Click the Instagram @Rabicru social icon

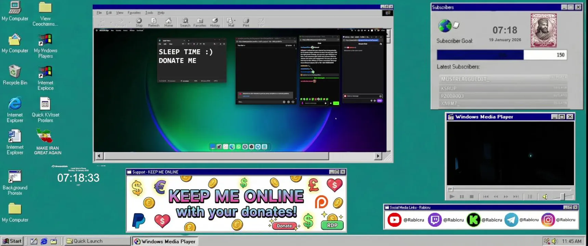pos(548,220)
